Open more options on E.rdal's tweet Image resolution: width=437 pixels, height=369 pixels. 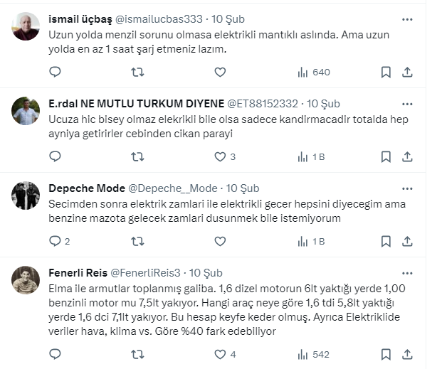pyautogui.click(x=406, y=103)
